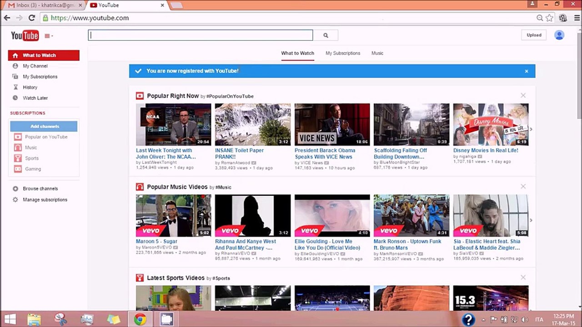
Task: Click the #Sports channel link
Action: 221,278
